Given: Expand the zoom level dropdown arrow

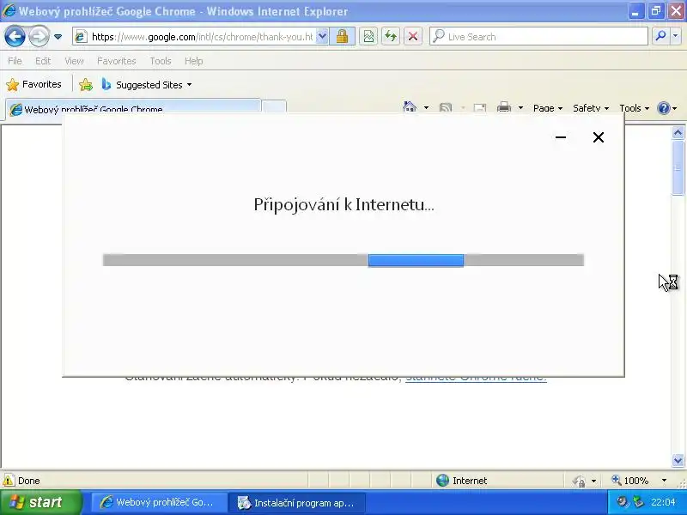Looking at the screenshot, I should [664, 481].
